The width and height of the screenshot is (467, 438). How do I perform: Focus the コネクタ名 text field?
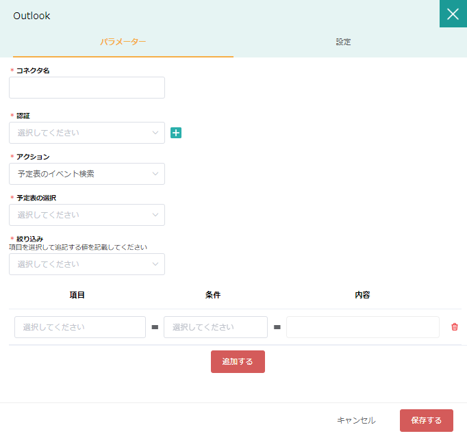coord(87,88)
